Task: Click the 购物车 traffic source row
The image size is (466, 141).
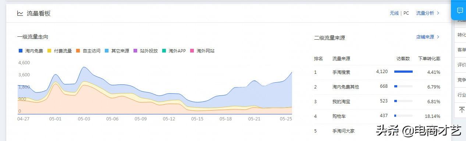Action: (x=377, y=116)
